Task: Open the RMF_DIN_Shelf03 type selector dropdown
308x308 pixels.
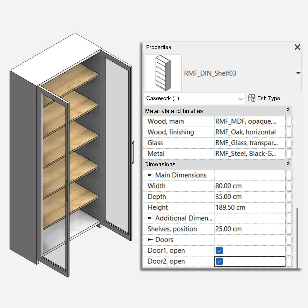Action: 298,73
